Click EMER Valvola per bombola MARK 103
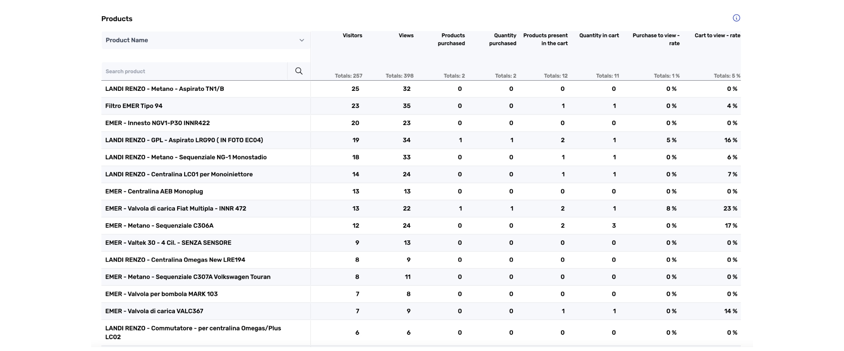 click(x=161, y=294)
